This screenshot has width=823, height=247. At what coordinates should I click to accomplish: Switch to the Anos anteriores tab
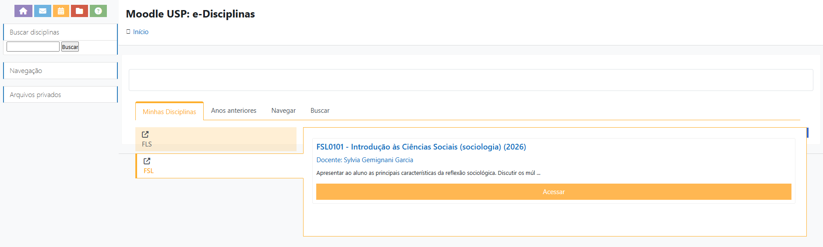click(x=233, y=111)
